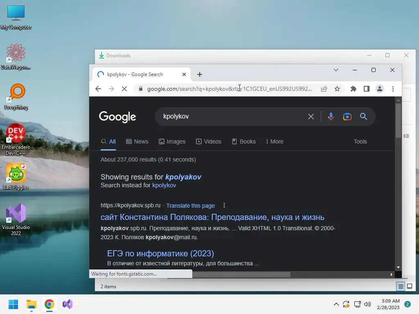The width and height of the screenshot is (419, 314).
Task: Show hidden tray icons chevron
Action: (x=336, y=304)
